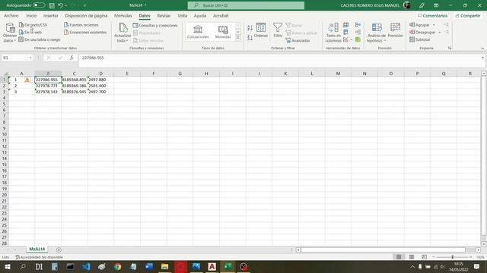Switch to the Revisar tab
Viewport: 487px width, 273px height.
(164, 15)
